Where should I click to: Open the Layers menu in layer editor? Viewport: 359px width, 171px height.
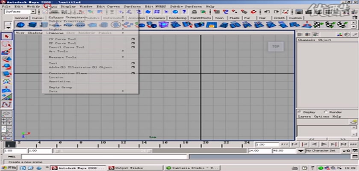[304, 117]
